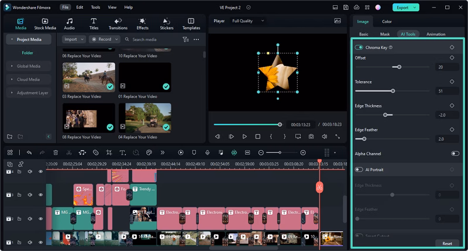Disable the Chroma Key toggle
Screen dimensions: 468x251
(x=359, y=47)
